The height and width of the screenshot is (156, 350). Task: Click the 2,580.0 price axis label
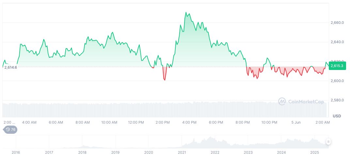click(336, 100)
